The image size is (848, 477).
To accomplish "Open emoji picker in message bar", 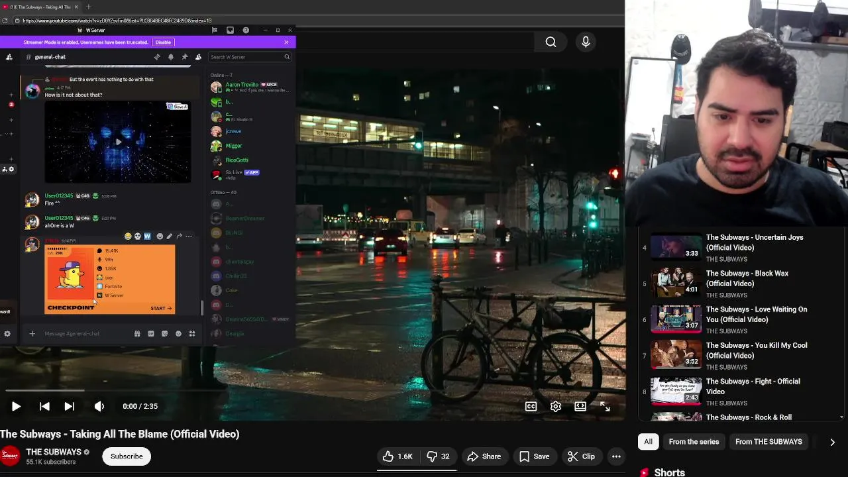I will click(x=178, y=334).
